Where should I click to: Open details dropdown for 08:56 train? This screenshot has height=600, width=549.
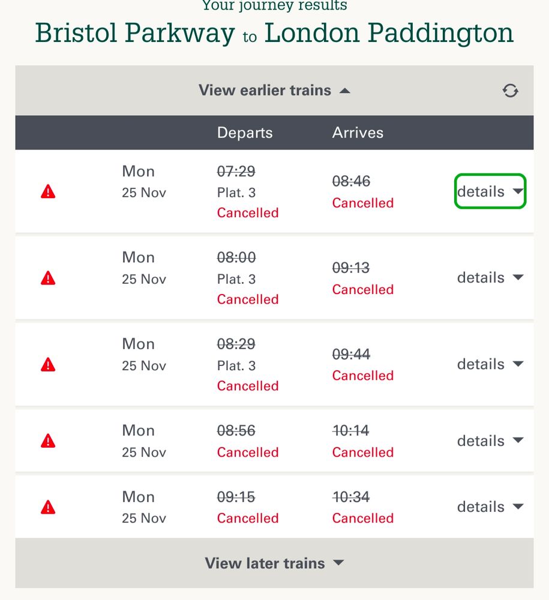coord(490,441)
